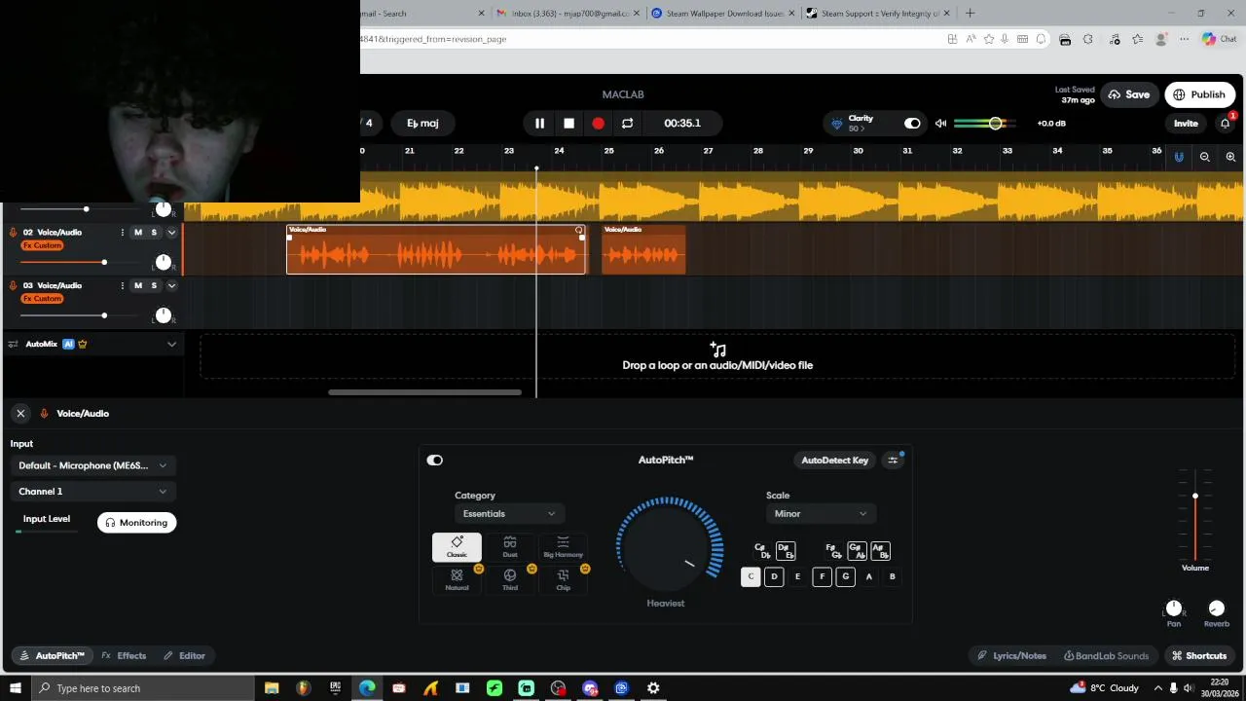Toggle the D# / Eb note key

point(786,552)
